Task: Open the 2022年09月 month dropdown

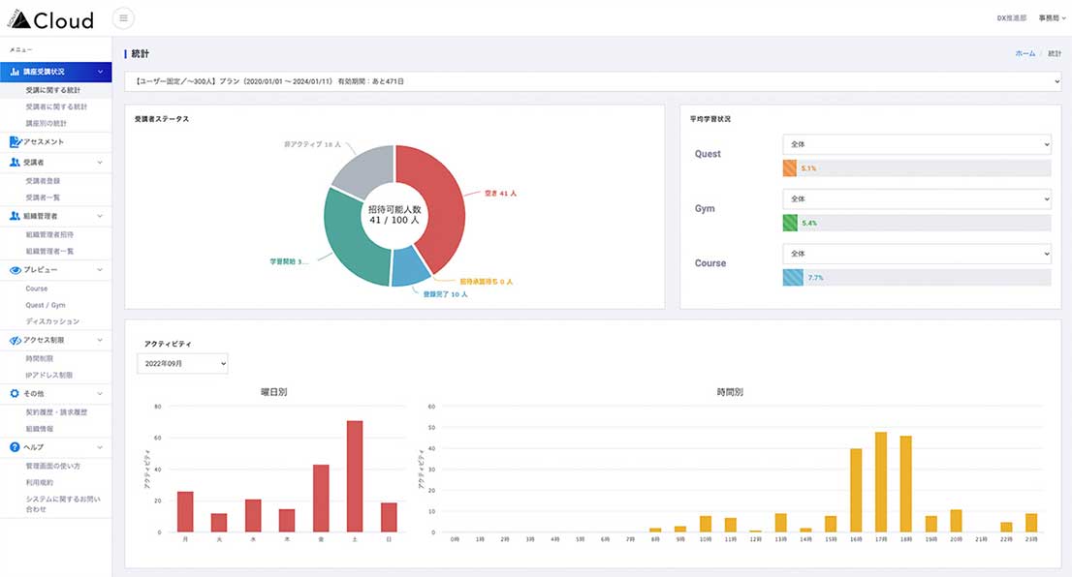Action: (182, 364)
